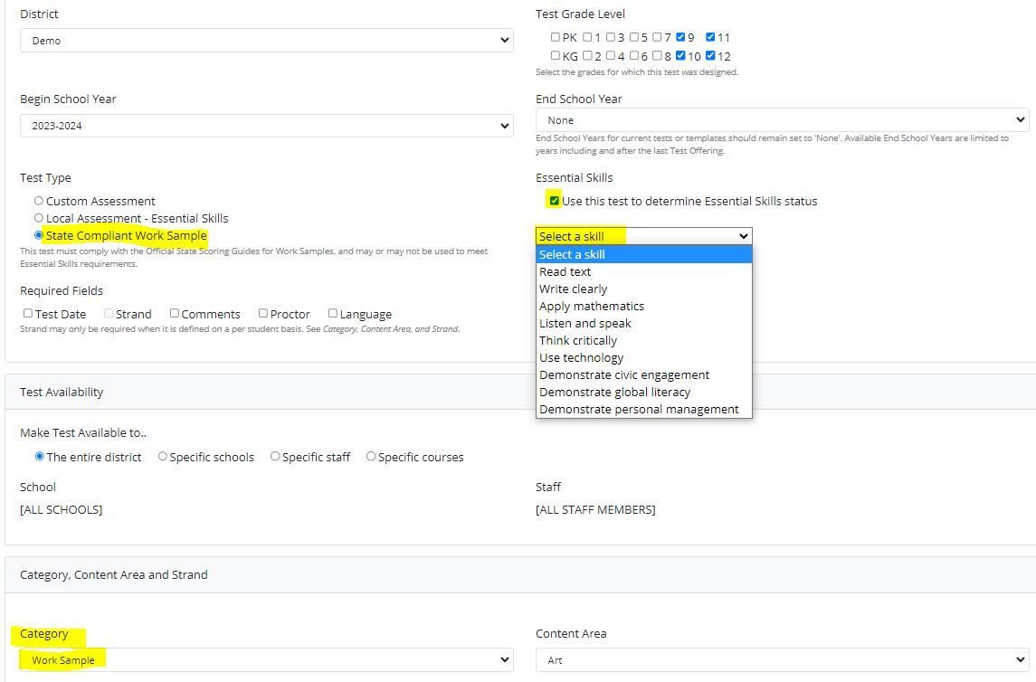Select Think critically from the skill options
This screenshot has height=682, width=1036.
[x=578, y=340]
